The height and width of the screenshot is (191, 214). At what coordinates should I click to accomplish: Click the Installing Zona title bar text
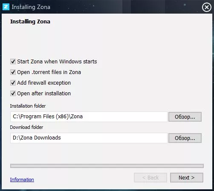pos(31,7)
